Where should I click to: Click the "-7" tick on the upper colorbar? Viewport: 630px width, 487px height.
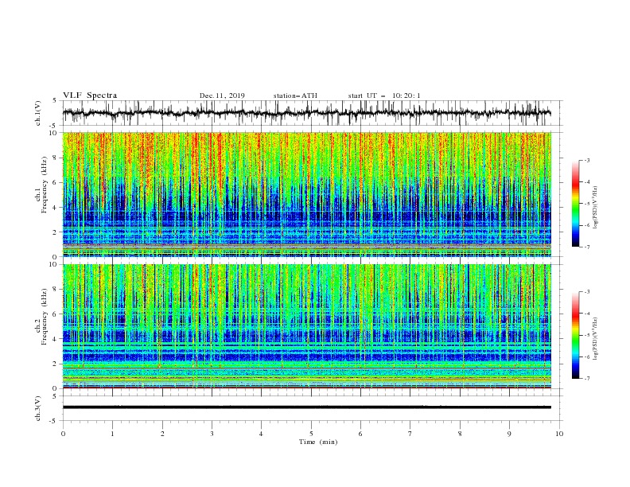tap(586, 247)
